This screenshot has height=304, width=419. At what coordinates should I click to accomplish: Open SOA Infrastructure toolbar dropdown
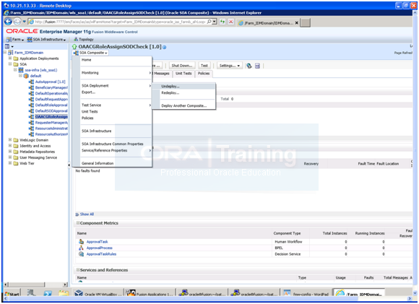46,40
